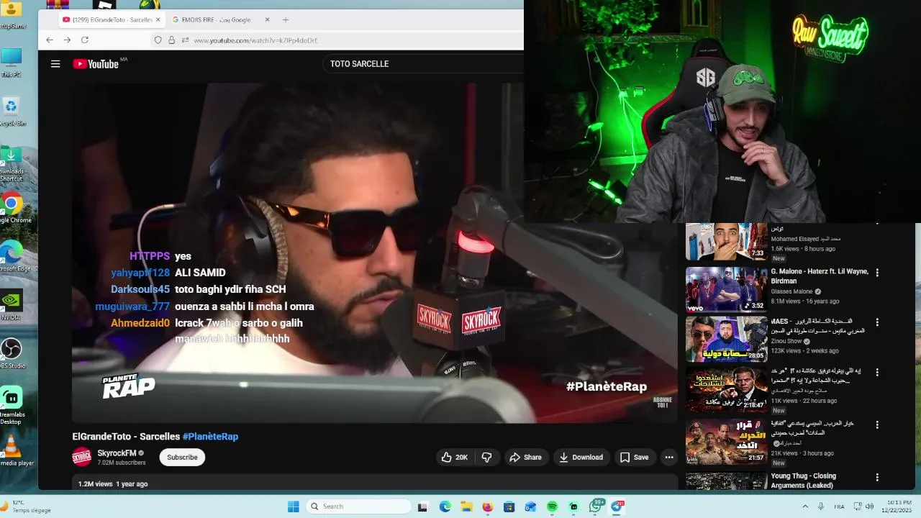The image size is (921, 518).
Task: Open options menu for the G. Malone video
Action: [877, 273]
